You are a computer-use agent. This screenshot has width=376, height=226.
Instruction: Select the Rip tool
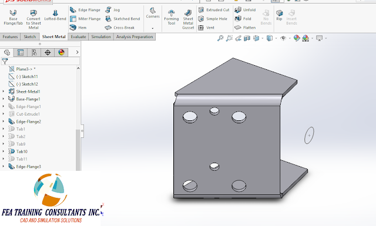279,15
